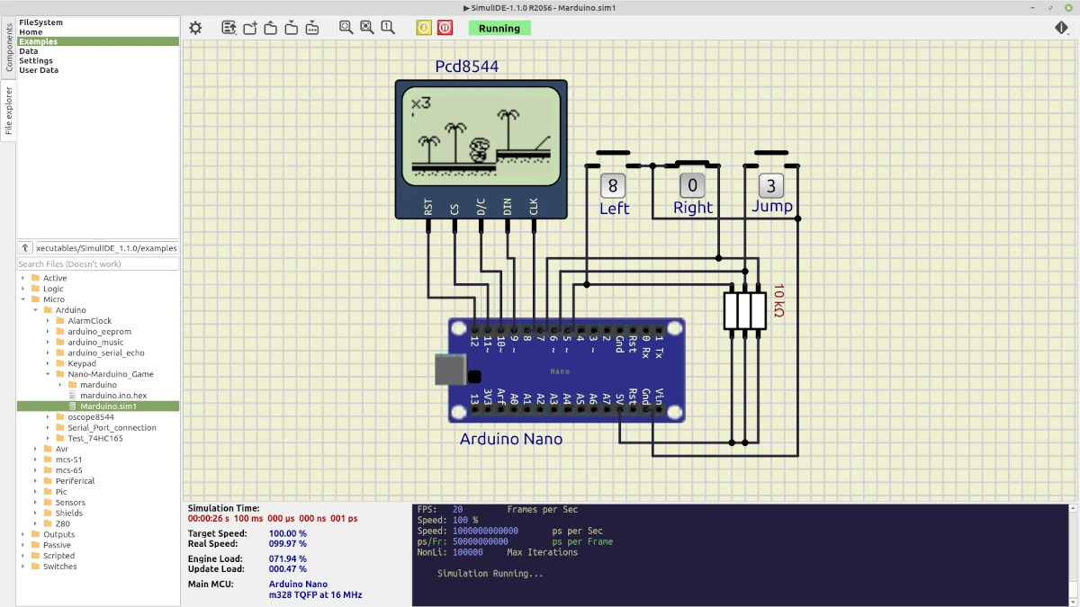
Task: Select the File explorer side tab
Action: (9, 111)
